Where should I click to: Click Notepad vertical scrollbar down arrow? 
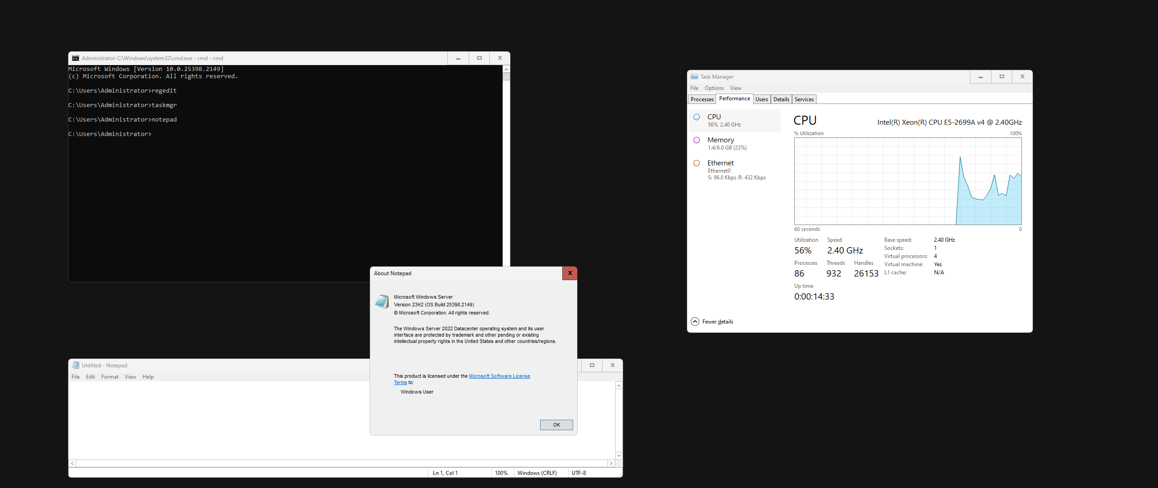[x=619, y=455]
